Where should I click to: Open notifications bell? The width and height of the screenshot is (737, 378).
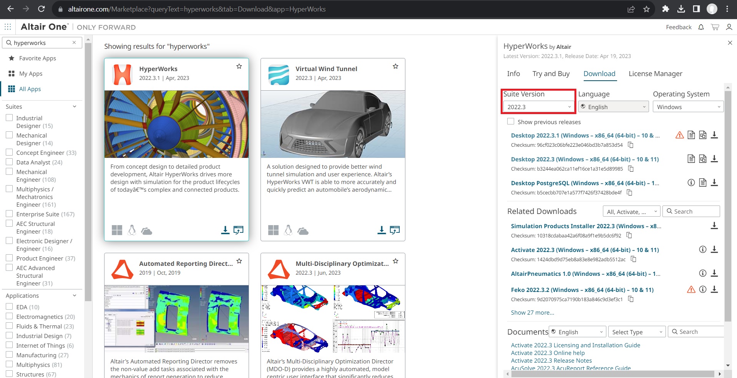tap(701, 27)
